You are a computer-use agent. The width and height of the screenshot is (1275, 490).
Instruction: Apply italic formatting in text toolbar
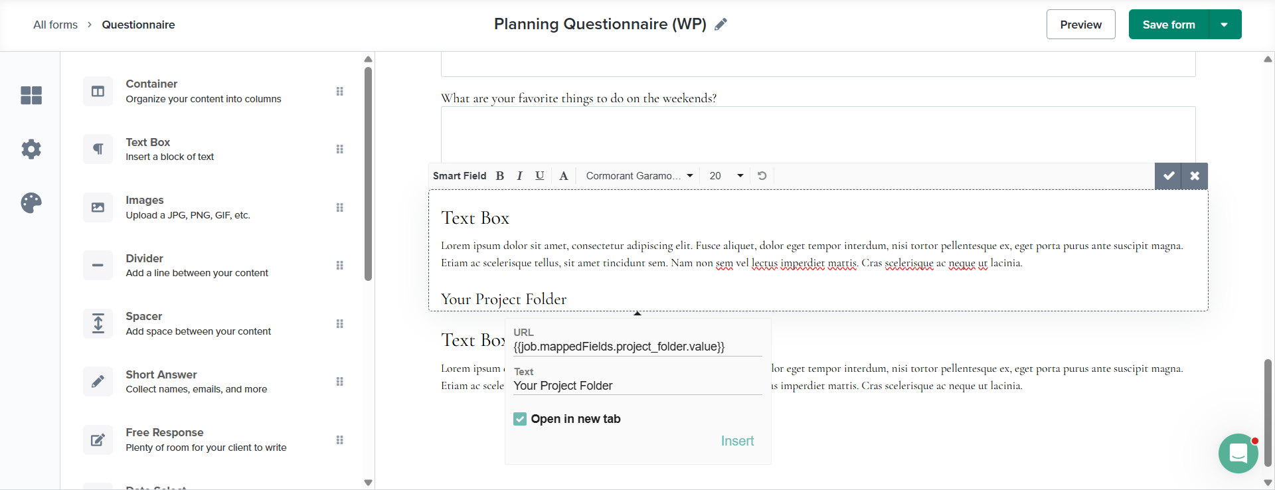pyautogui.click(x=519, y=176)
